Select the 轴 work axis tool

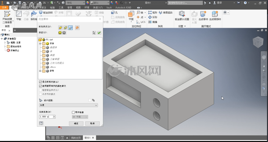coord(140,12)
